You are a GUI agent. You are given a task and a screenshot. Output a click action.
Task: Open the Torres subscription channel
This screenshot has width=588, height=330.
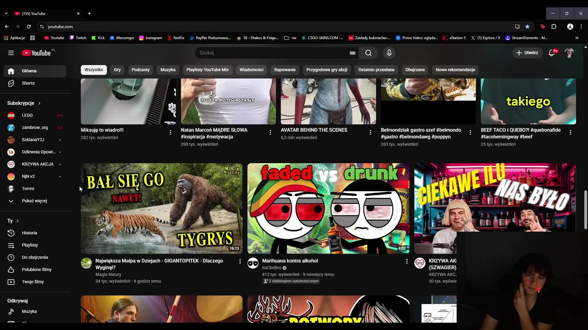tap(35, 188)
